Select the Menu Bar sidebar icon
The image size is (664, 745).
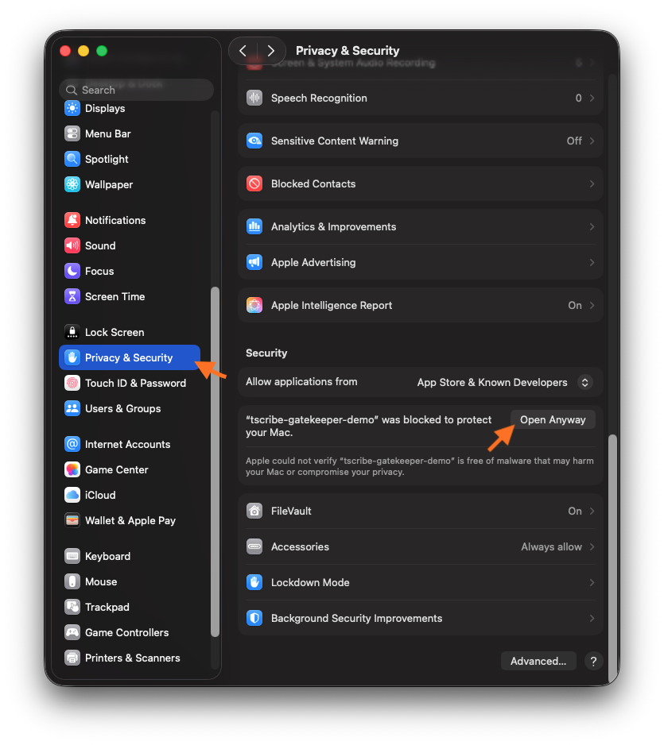pos(72,133)
